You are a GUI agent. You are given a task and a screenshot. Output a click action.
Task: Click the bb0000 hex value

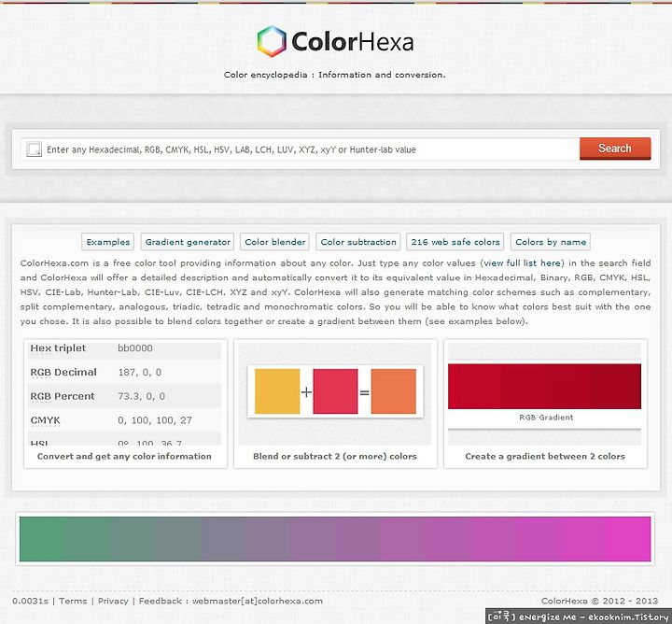click(135, 348)
